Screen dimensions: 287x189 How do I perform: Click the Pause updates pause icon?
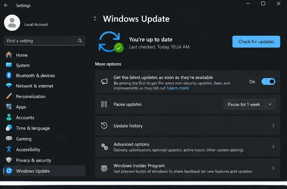[104, 104]
